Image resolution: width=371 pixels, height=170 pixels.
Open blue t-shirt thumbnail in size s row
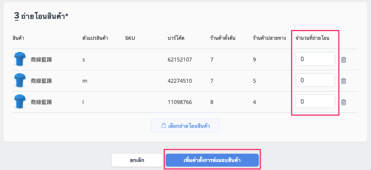[x=20, y=59]
